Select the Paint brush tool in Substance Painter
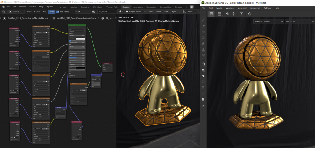 pyautogui.click(x=203, y=20)
